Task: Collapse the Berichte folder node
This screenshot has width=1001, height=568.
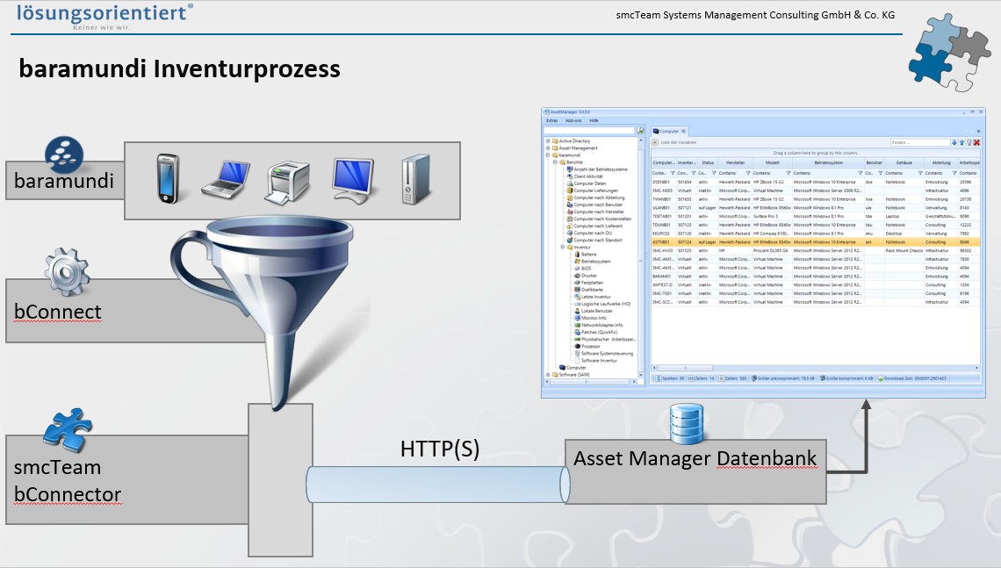Action: (x=556, y=162)
